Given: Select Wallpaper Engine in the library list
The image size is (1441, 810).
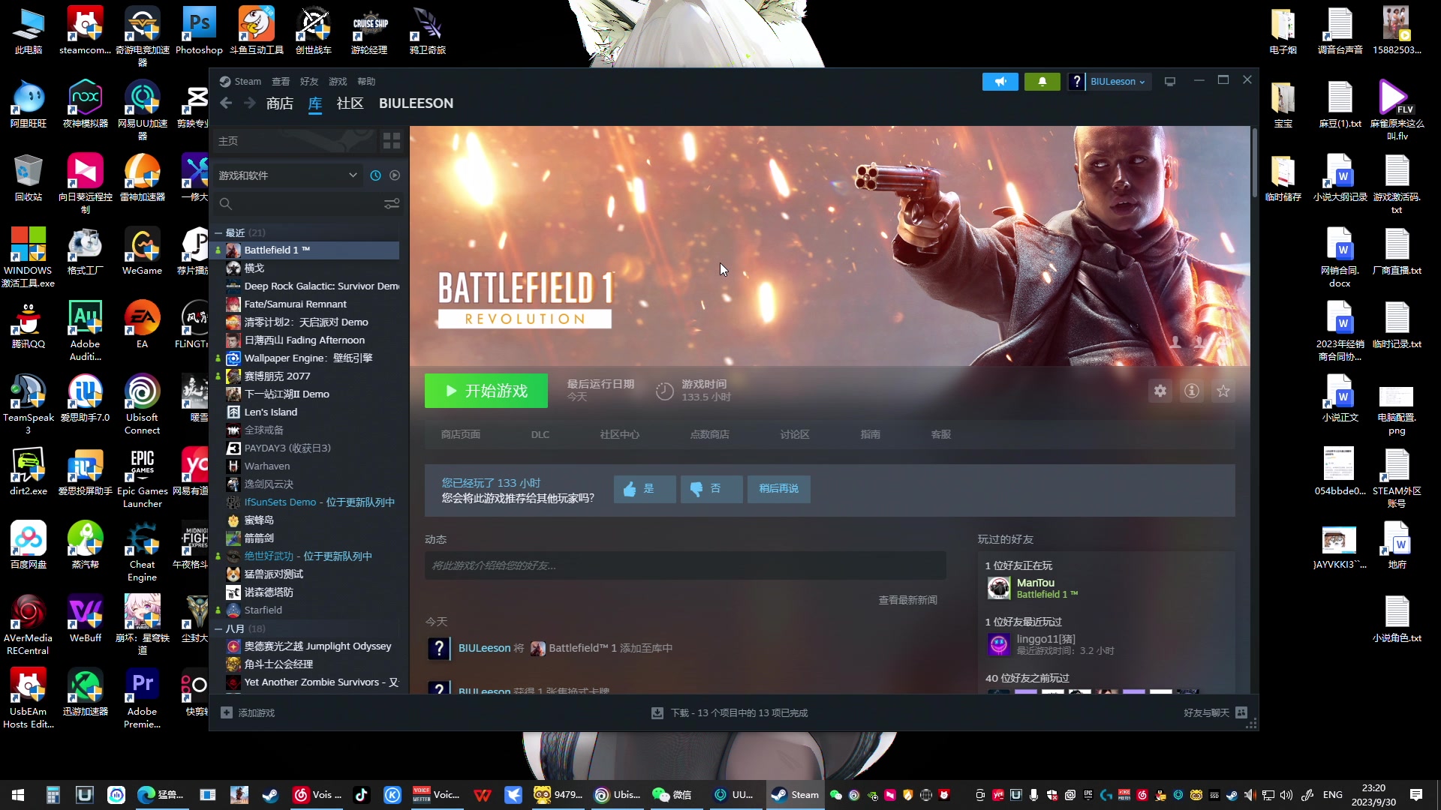Looking at the screenshot, I should pos(308,358).
